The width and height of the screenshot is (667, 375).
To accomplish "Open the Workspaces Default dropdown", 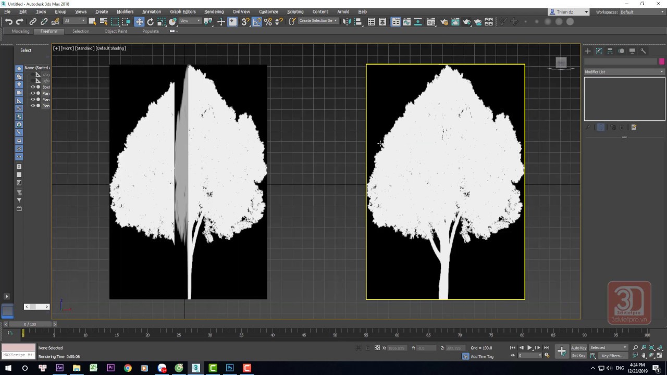I will (x=642, y=12).
